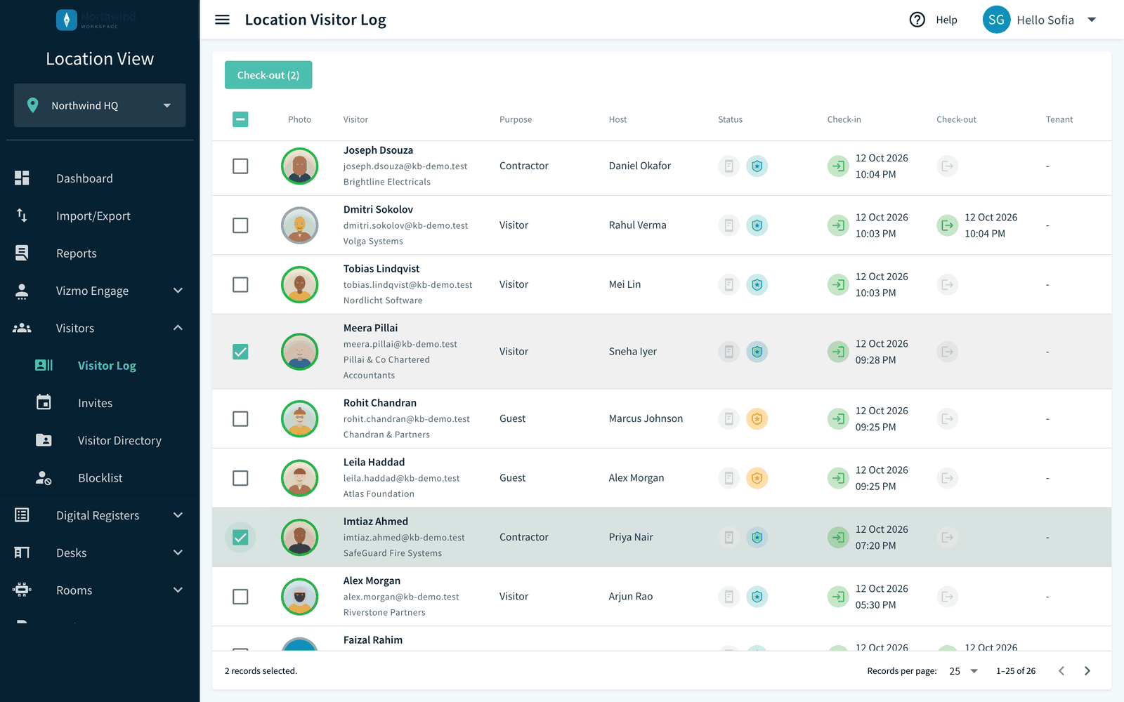
Task: Go to previous page of records
Action: [x=1061, y=671]
